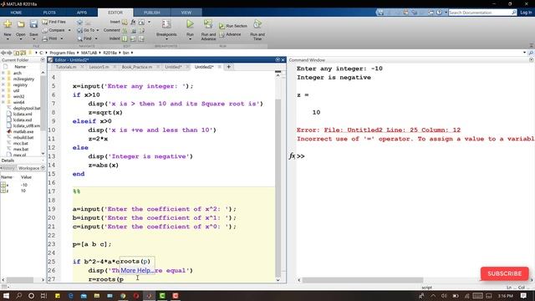Open the Tutorials.m editor tab

click(x=66, y=67)
